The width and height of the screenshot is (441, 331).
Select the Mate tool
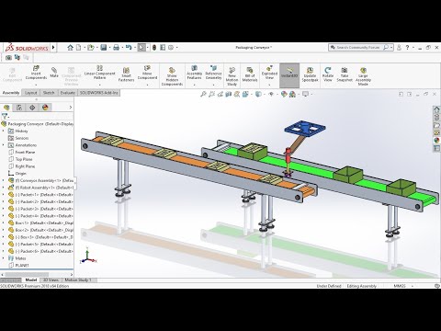click(x=54, y=73)
